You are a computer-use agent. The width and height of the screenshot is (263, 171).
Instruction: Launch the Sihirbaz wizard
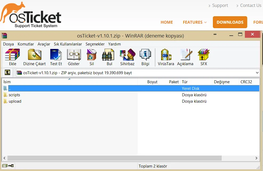(x=127, y=55)
